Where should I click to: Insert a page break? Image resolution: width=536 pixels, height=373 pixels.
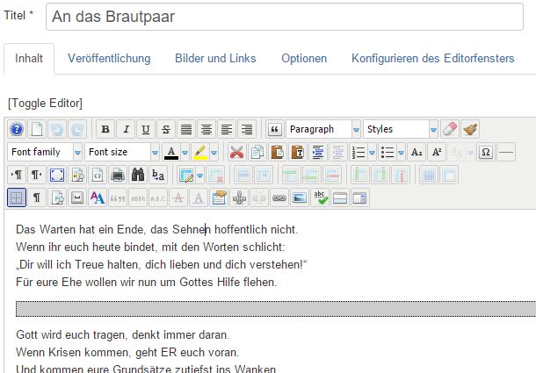coord(360,197)
